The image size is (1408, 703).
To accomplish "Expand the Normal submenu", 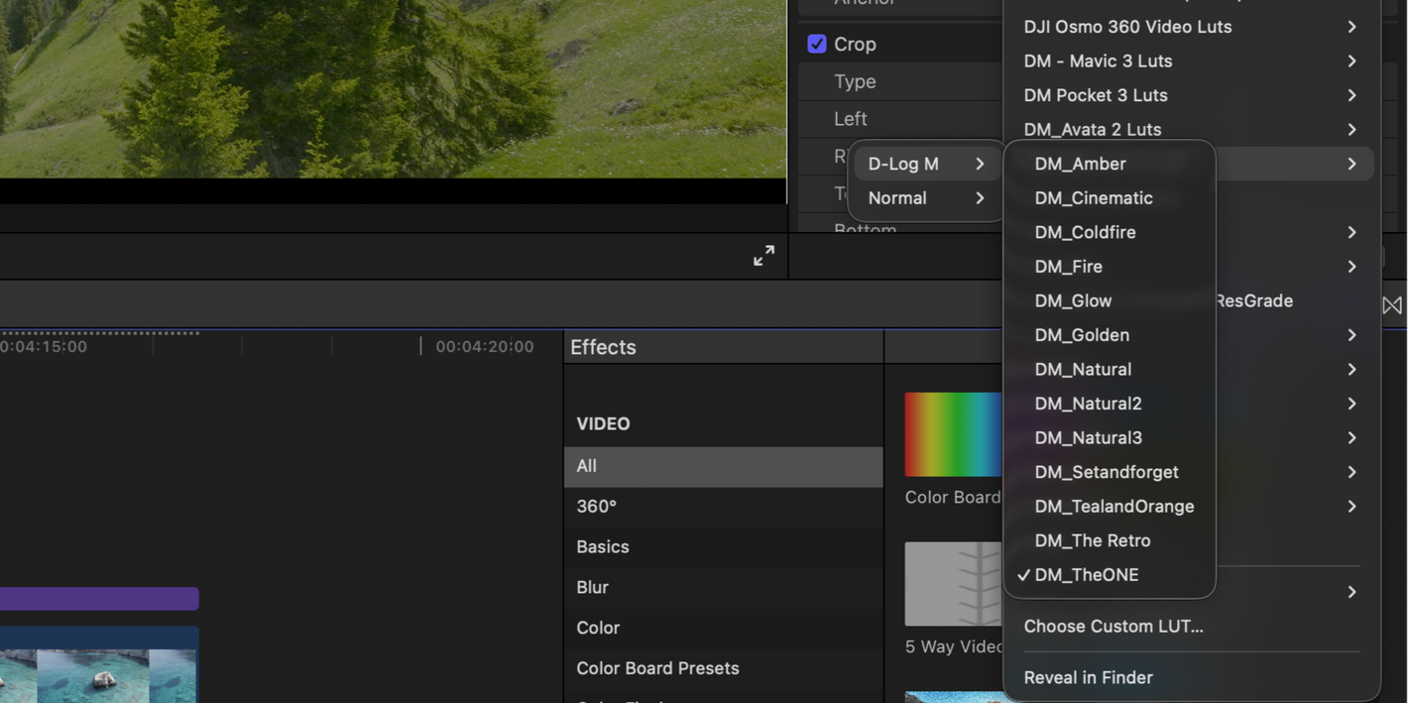I will (925, 198).
